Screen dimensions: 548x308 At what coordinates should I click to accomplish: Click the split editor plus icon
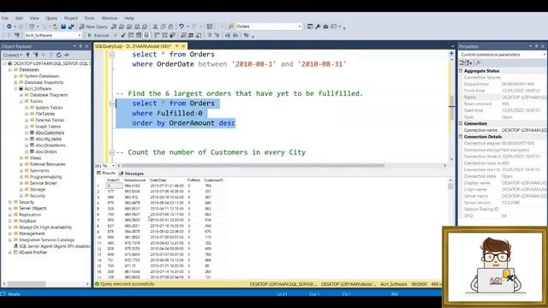click(451, 53)
